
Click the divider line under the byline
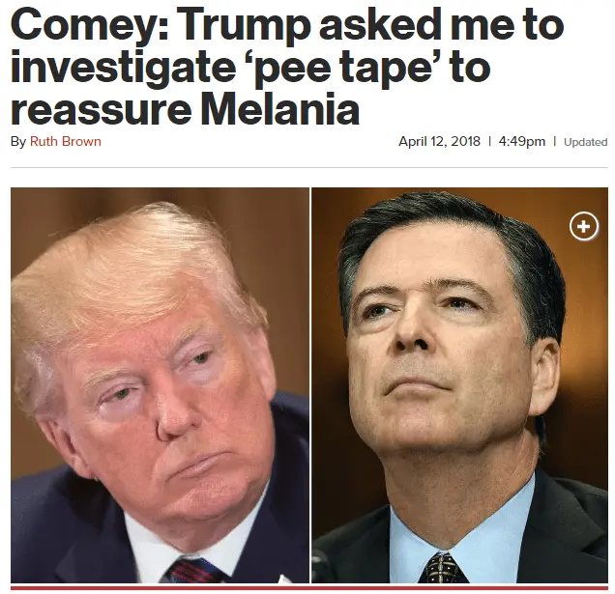(x=307, y=167)
